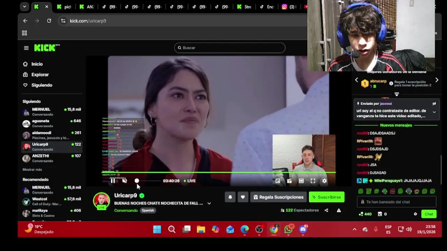Screen dimensions: 447x251
Task: Adjust the player volume slider knob
Action: tap(137, 181)
